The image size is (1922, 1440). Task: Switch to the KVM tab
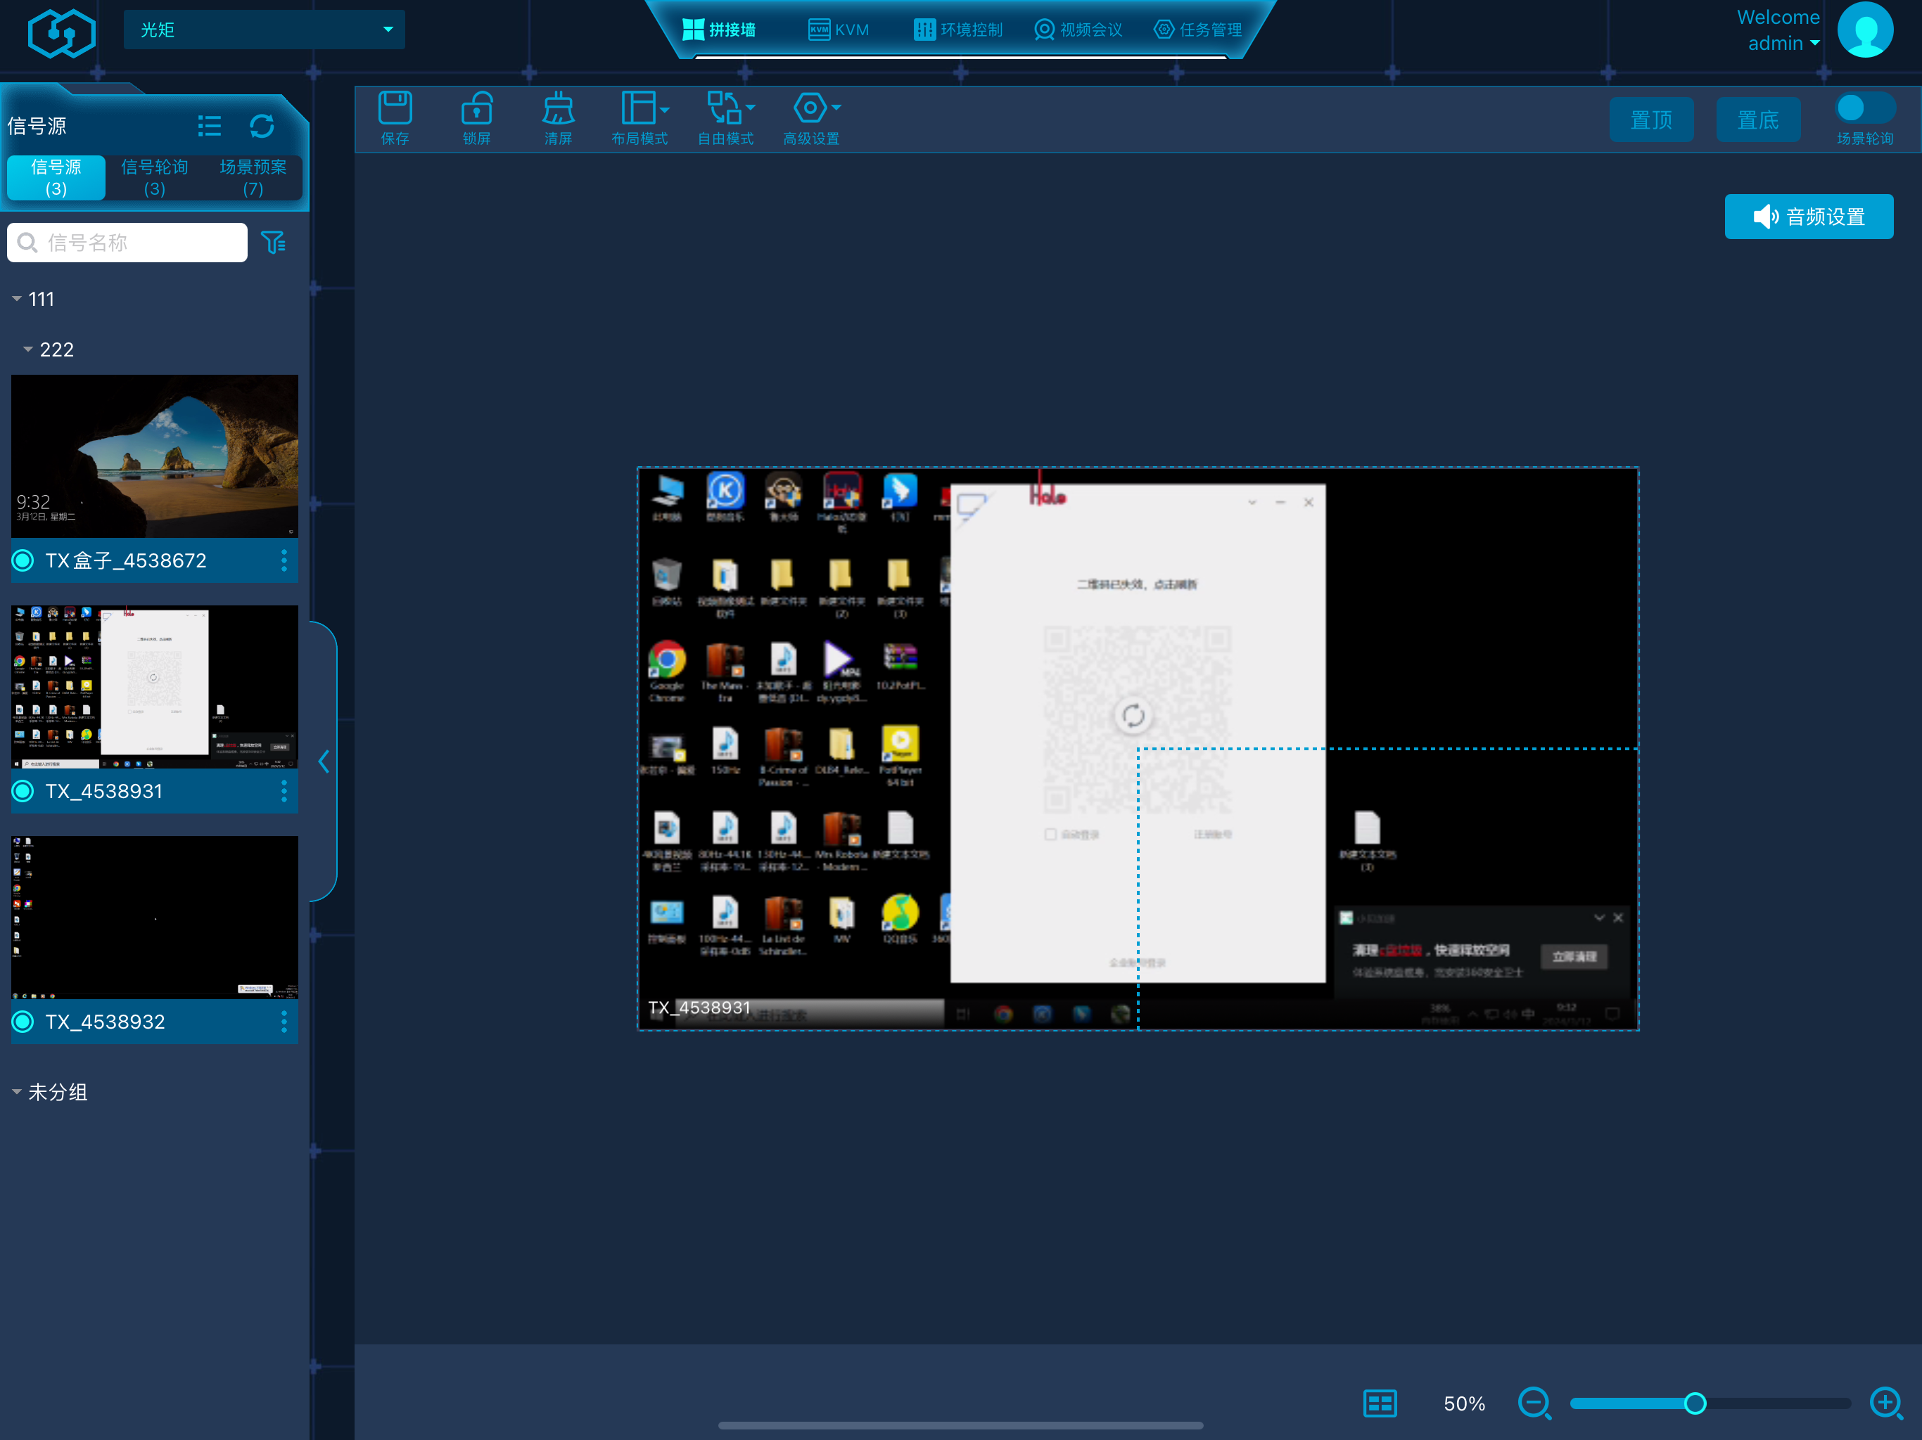838,30
